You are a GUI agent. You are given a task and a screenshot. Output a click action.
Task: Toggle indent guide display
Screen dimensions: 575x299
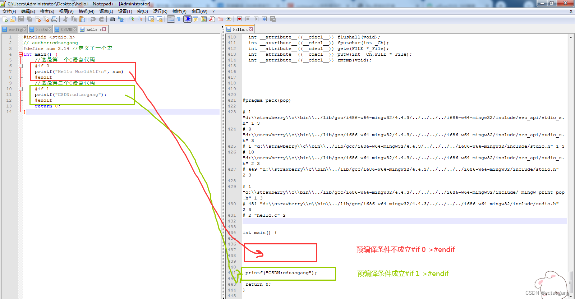[x=187, y=19]
